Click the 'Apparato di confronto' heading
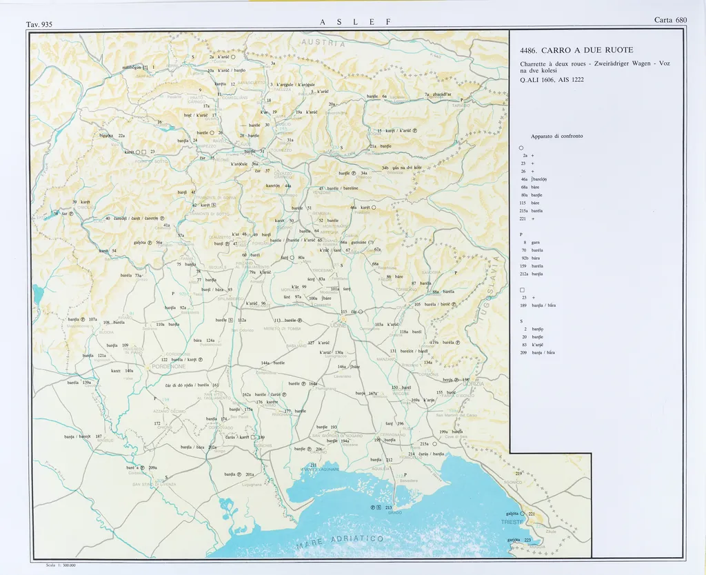The height and width of the screenshot is (575, 706). [x=557, y=136]
